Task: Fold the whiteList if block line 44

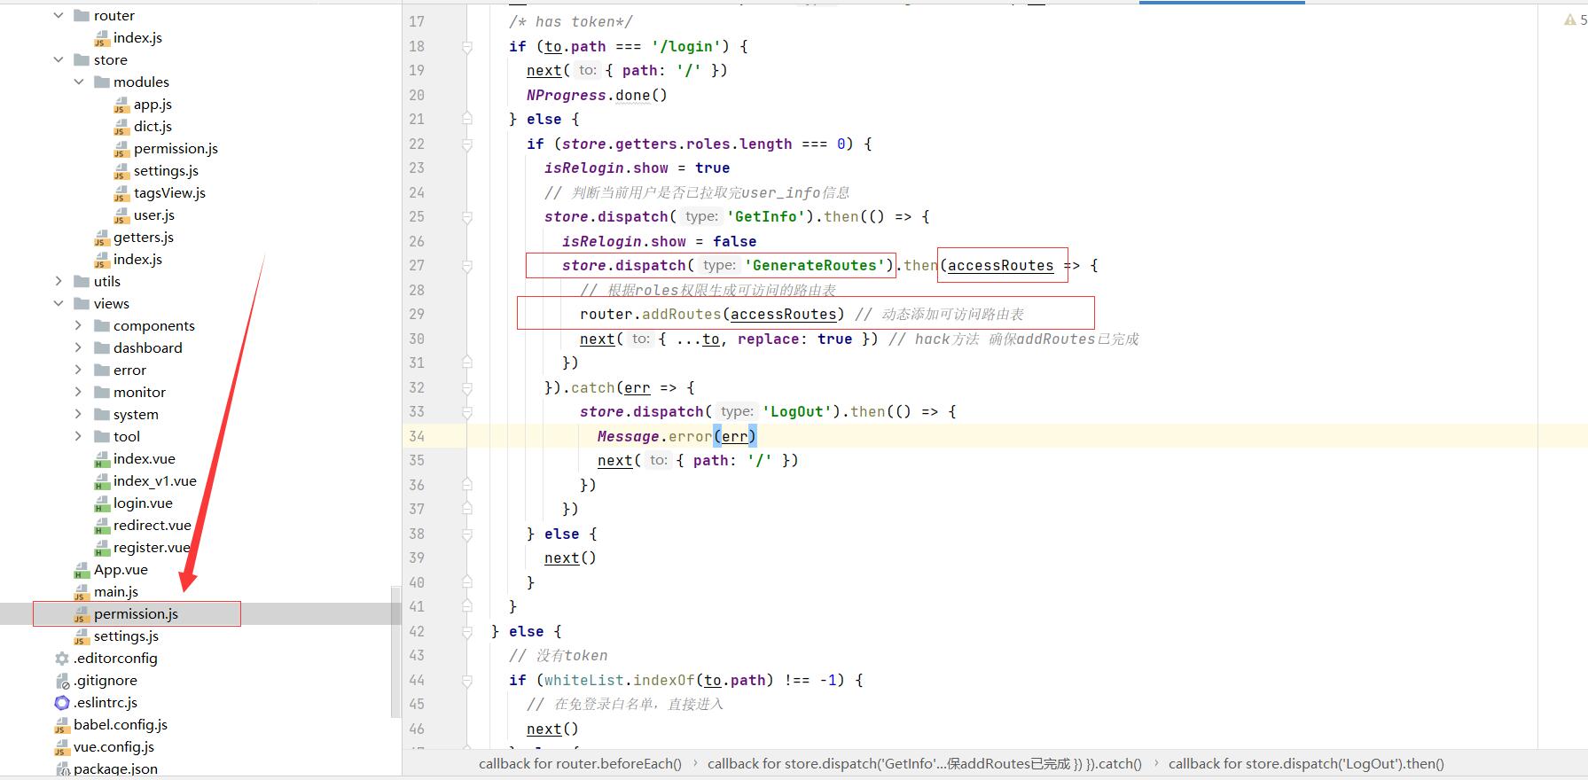Action: click(x=467, y=680)
